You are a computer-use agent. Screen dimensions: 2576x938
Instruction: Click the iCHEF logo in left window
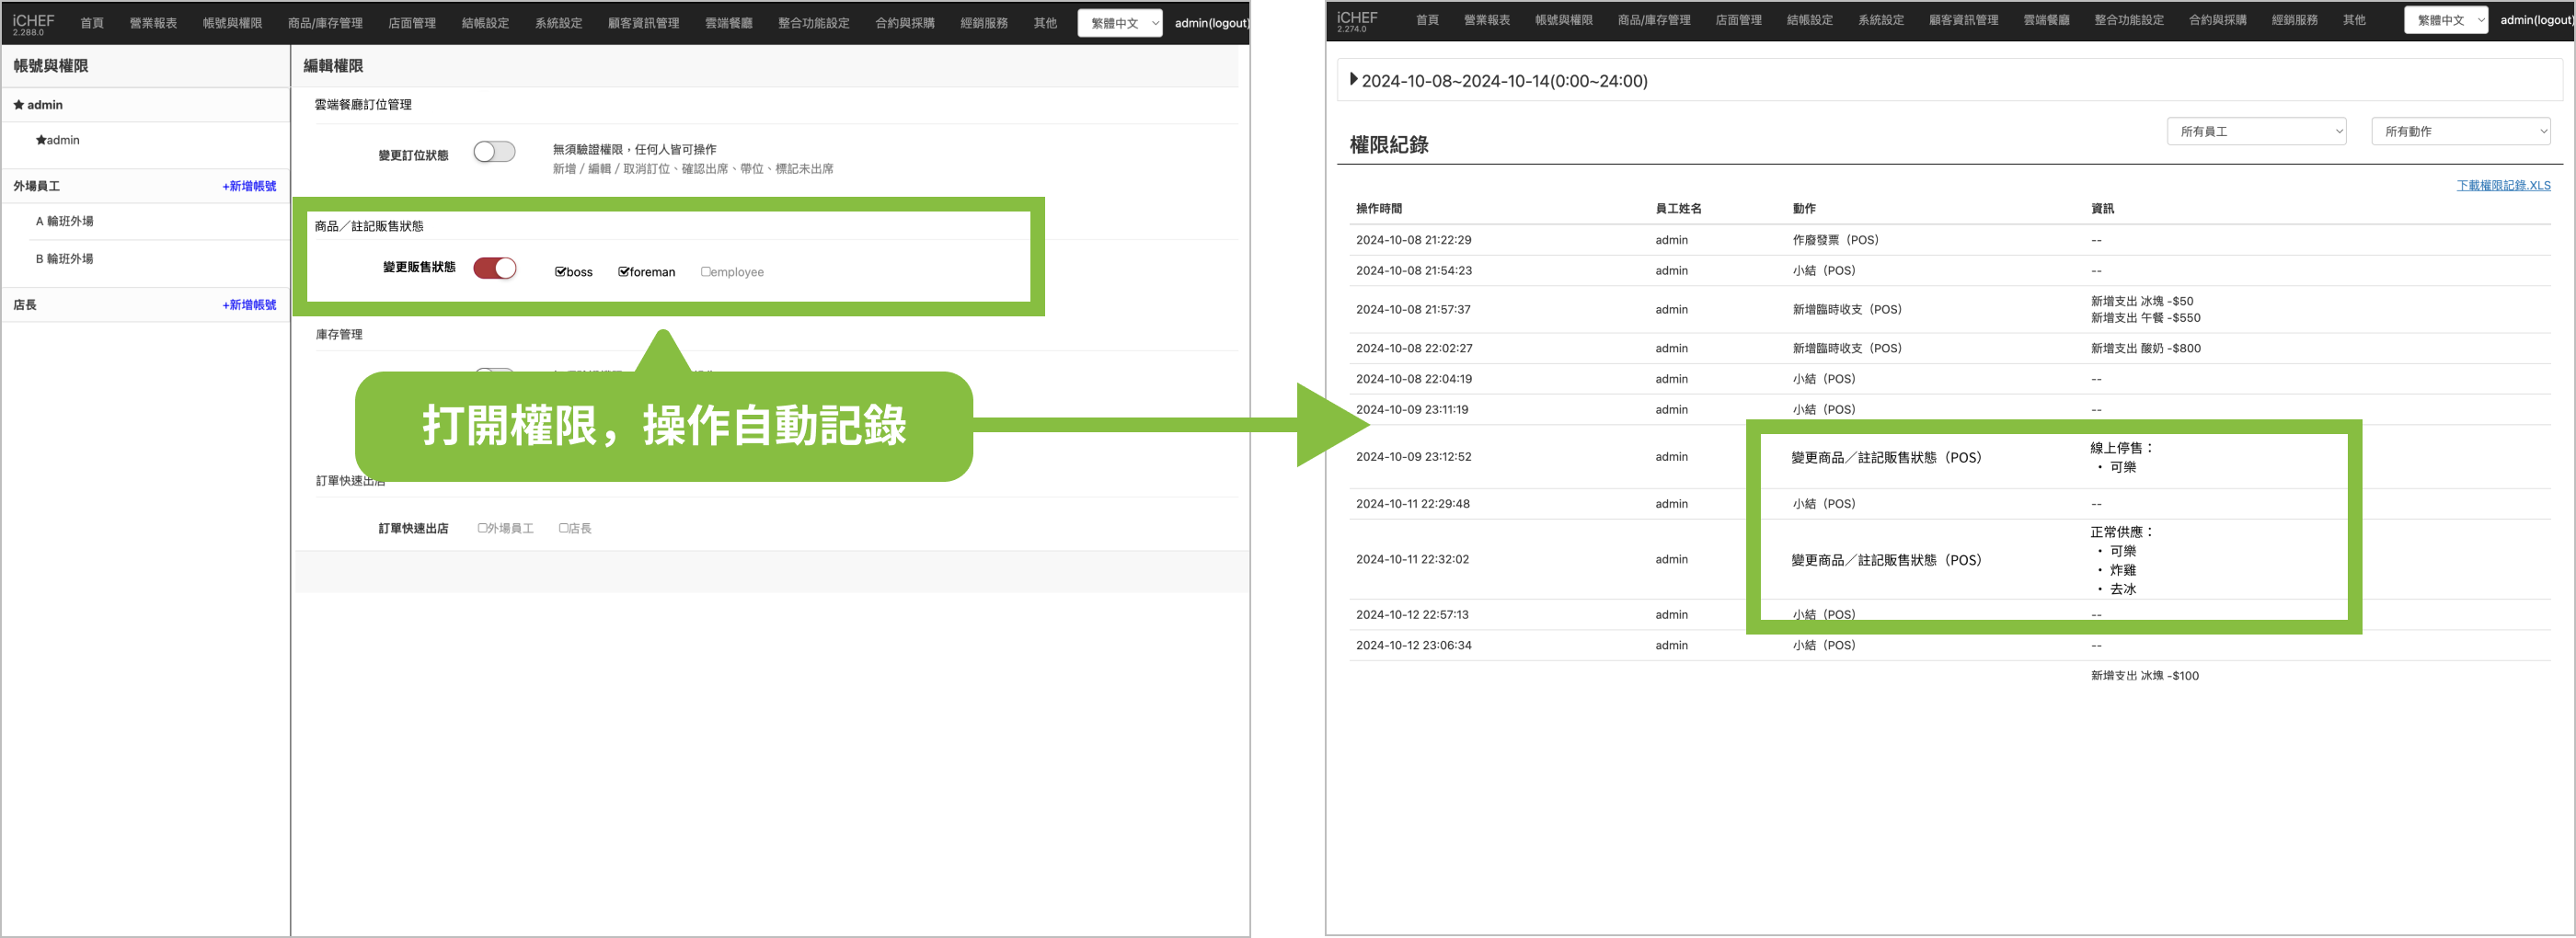[33, 21]
